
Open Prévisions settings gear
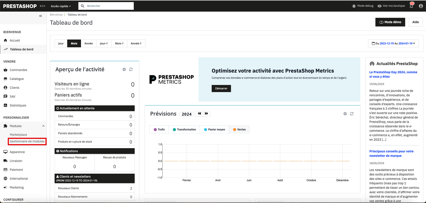pos(345,114)
